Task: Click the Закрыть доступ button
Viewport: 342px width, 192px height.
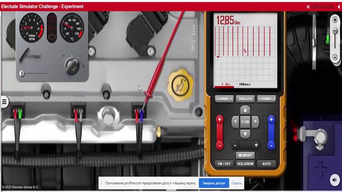Action: coord(214,183)
